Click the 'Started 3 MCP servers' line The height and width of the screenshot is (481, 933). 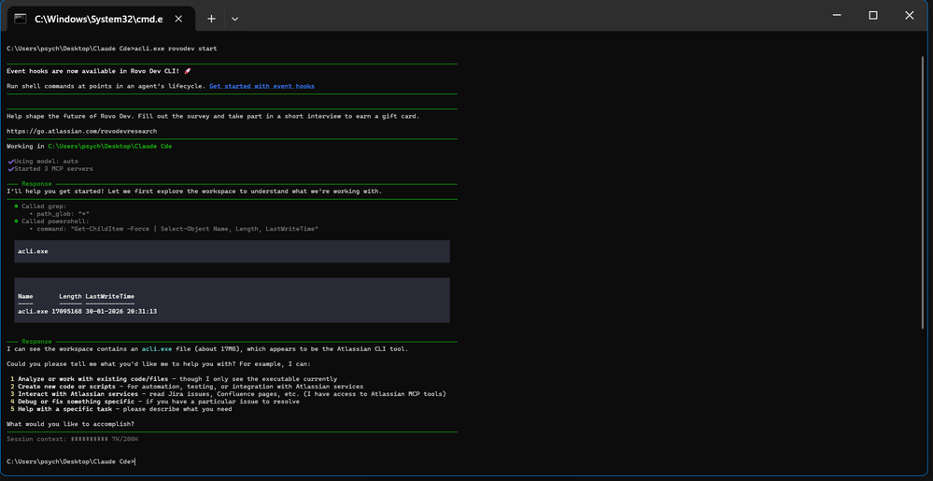tap(50, 168)
